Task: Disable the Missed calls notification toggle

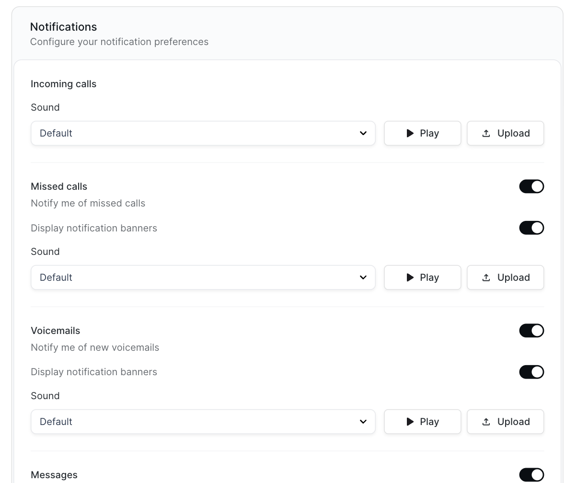Action: (x=531, y=186)
